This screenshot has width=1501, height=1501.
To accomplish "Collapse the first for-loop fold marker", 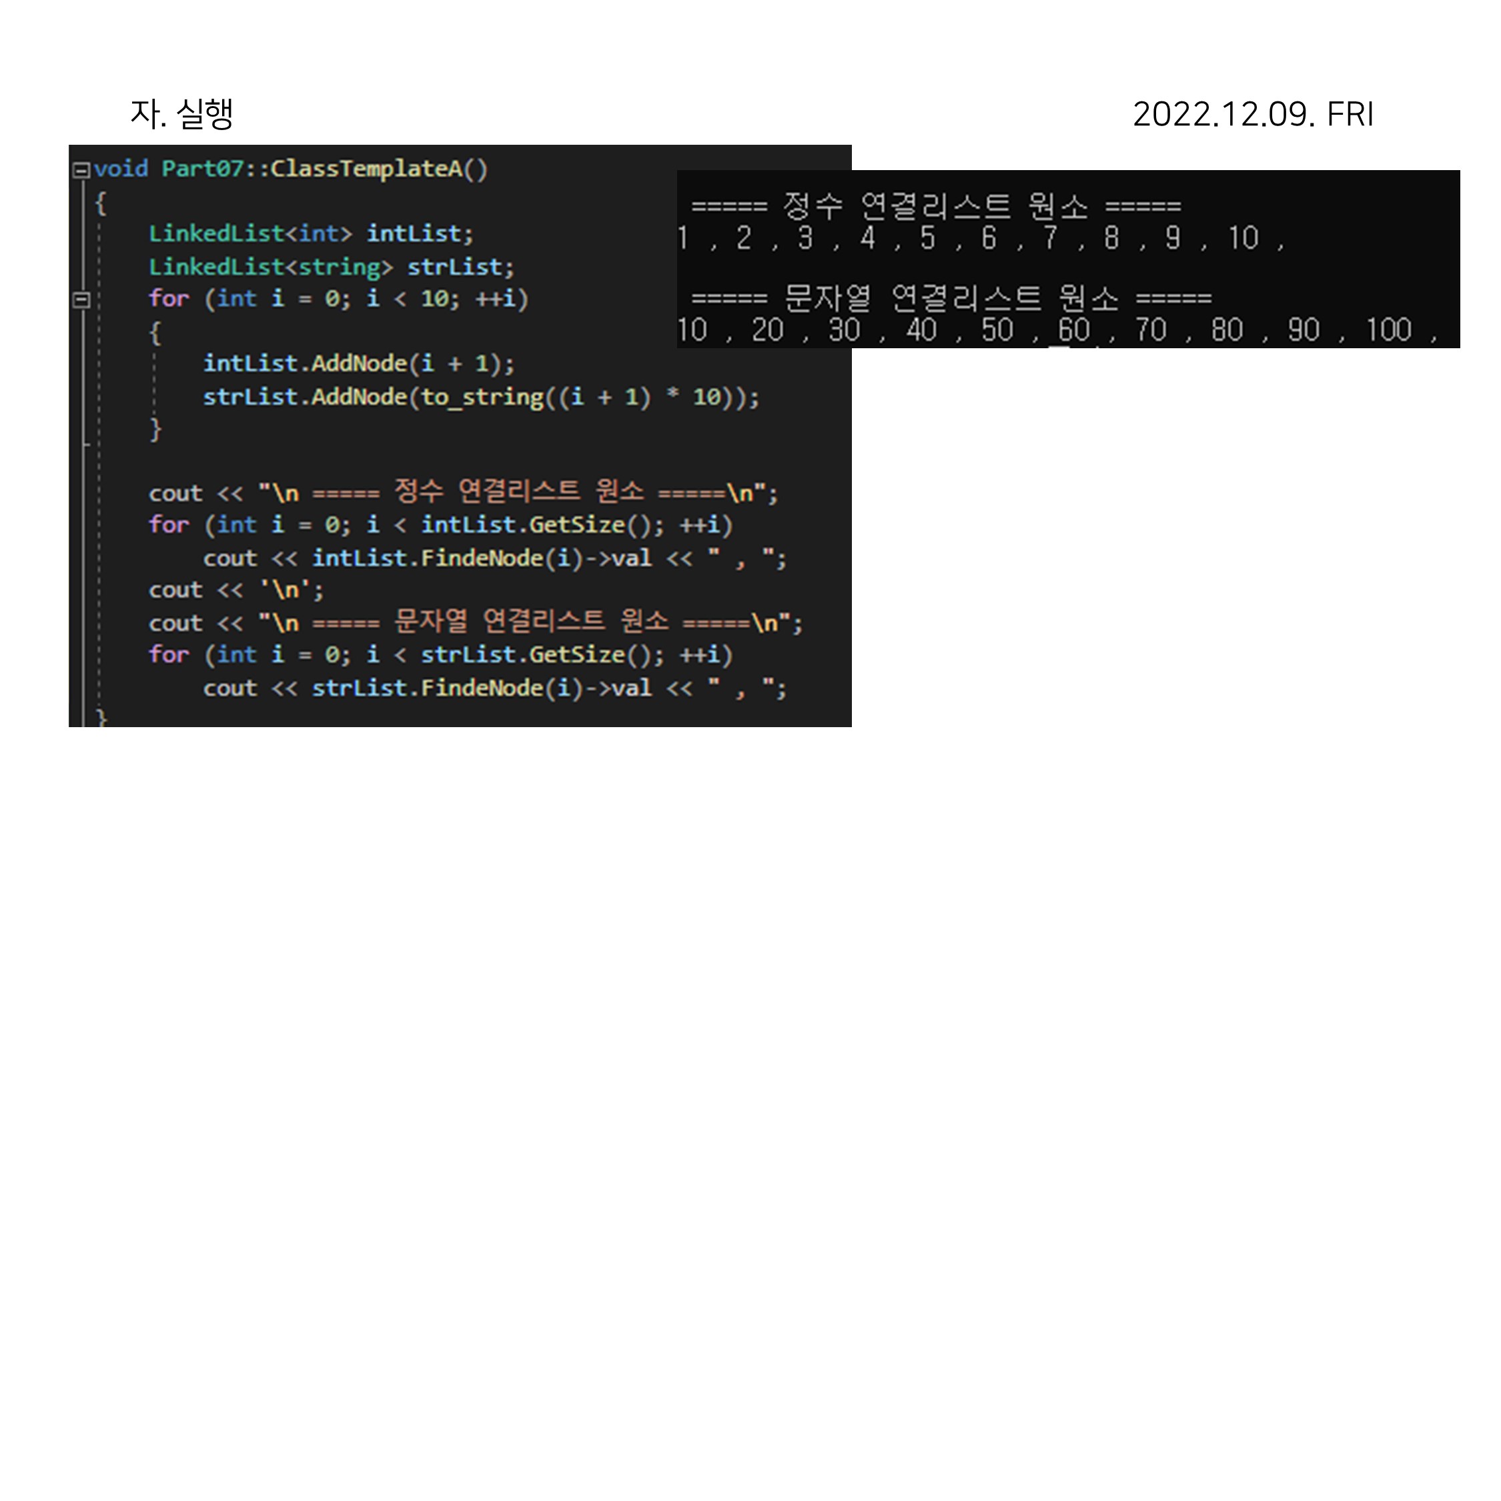I will pos(81,299).
